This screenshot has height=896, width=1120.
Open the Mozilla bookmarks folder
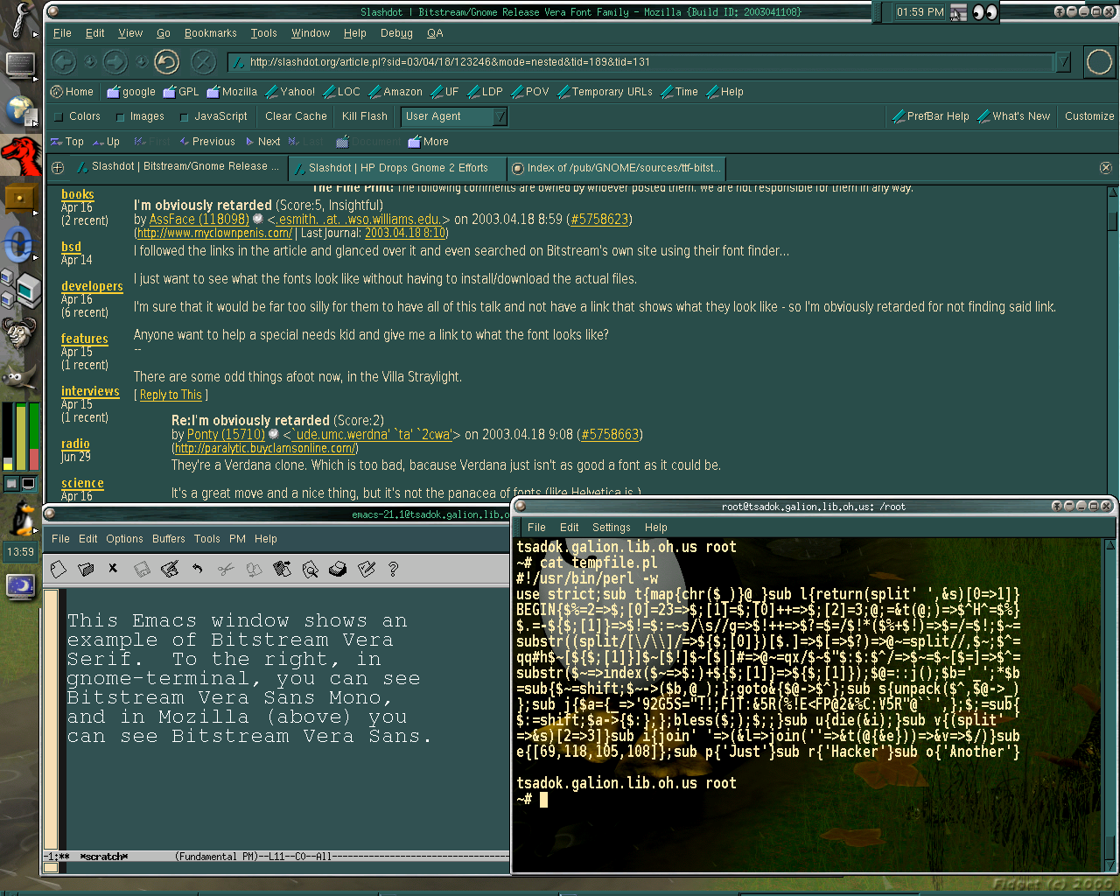pos(232,92)
